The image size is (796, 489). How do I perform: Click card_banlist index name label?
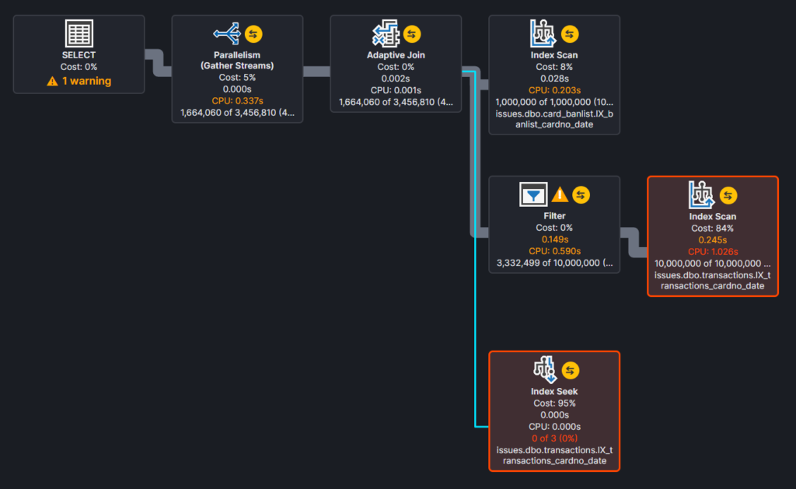point(554,119)
